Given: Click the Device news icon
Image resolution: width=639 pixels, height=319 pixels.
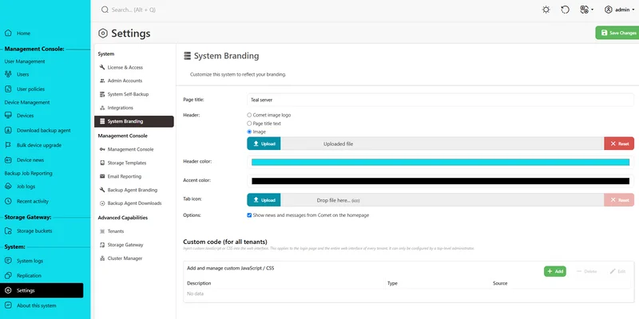Looking at the screenshot, I should coord(8,160).
